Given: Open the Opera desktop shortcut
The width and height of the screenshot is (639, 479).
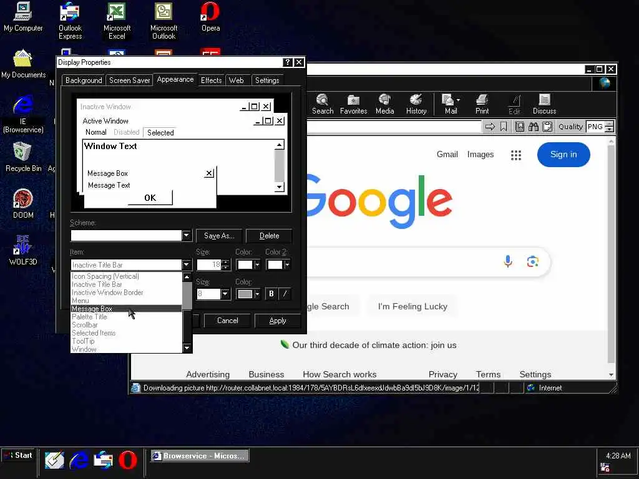Looking at the screenshot, I should point(210,17).
